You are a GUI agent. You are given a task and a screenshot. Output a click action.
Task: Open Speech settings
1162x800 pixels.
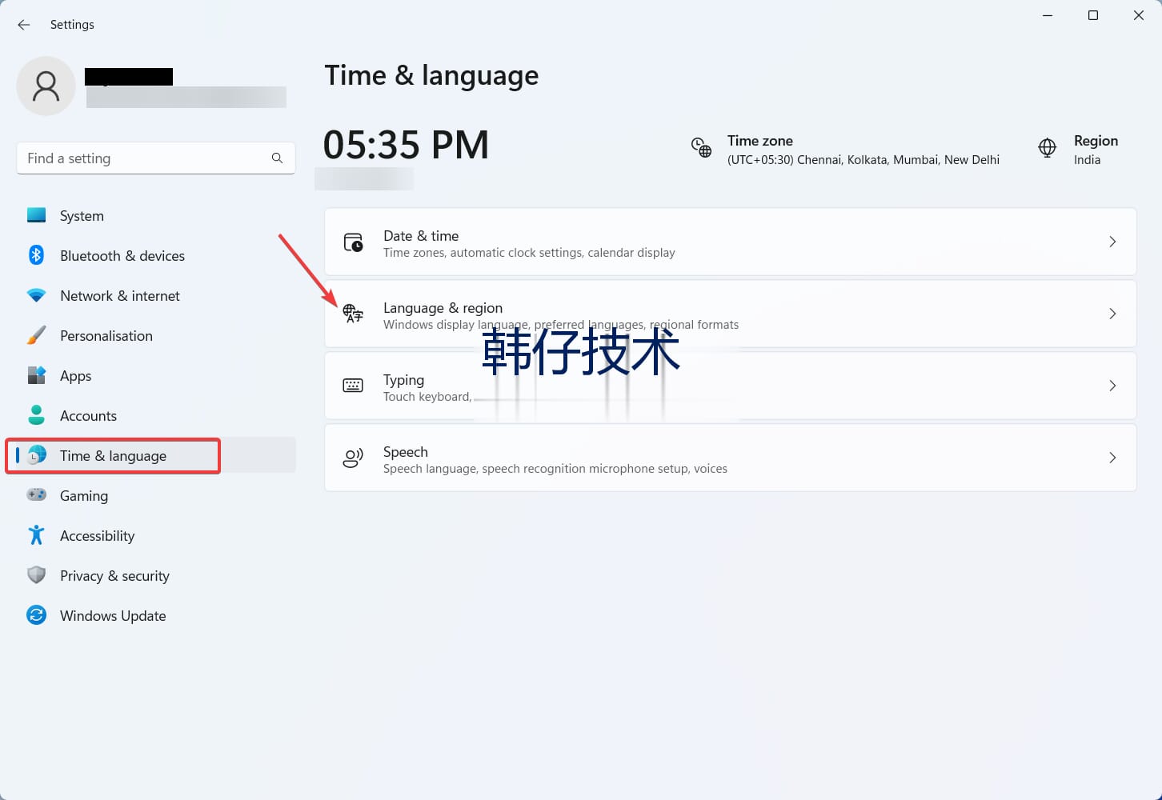[x=731, y=458]
